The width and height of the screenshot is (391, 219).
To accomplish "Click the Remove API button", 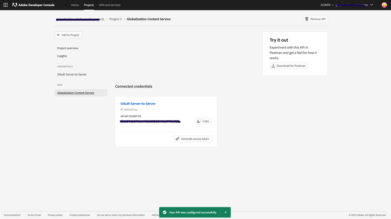I will click(315, 19).
